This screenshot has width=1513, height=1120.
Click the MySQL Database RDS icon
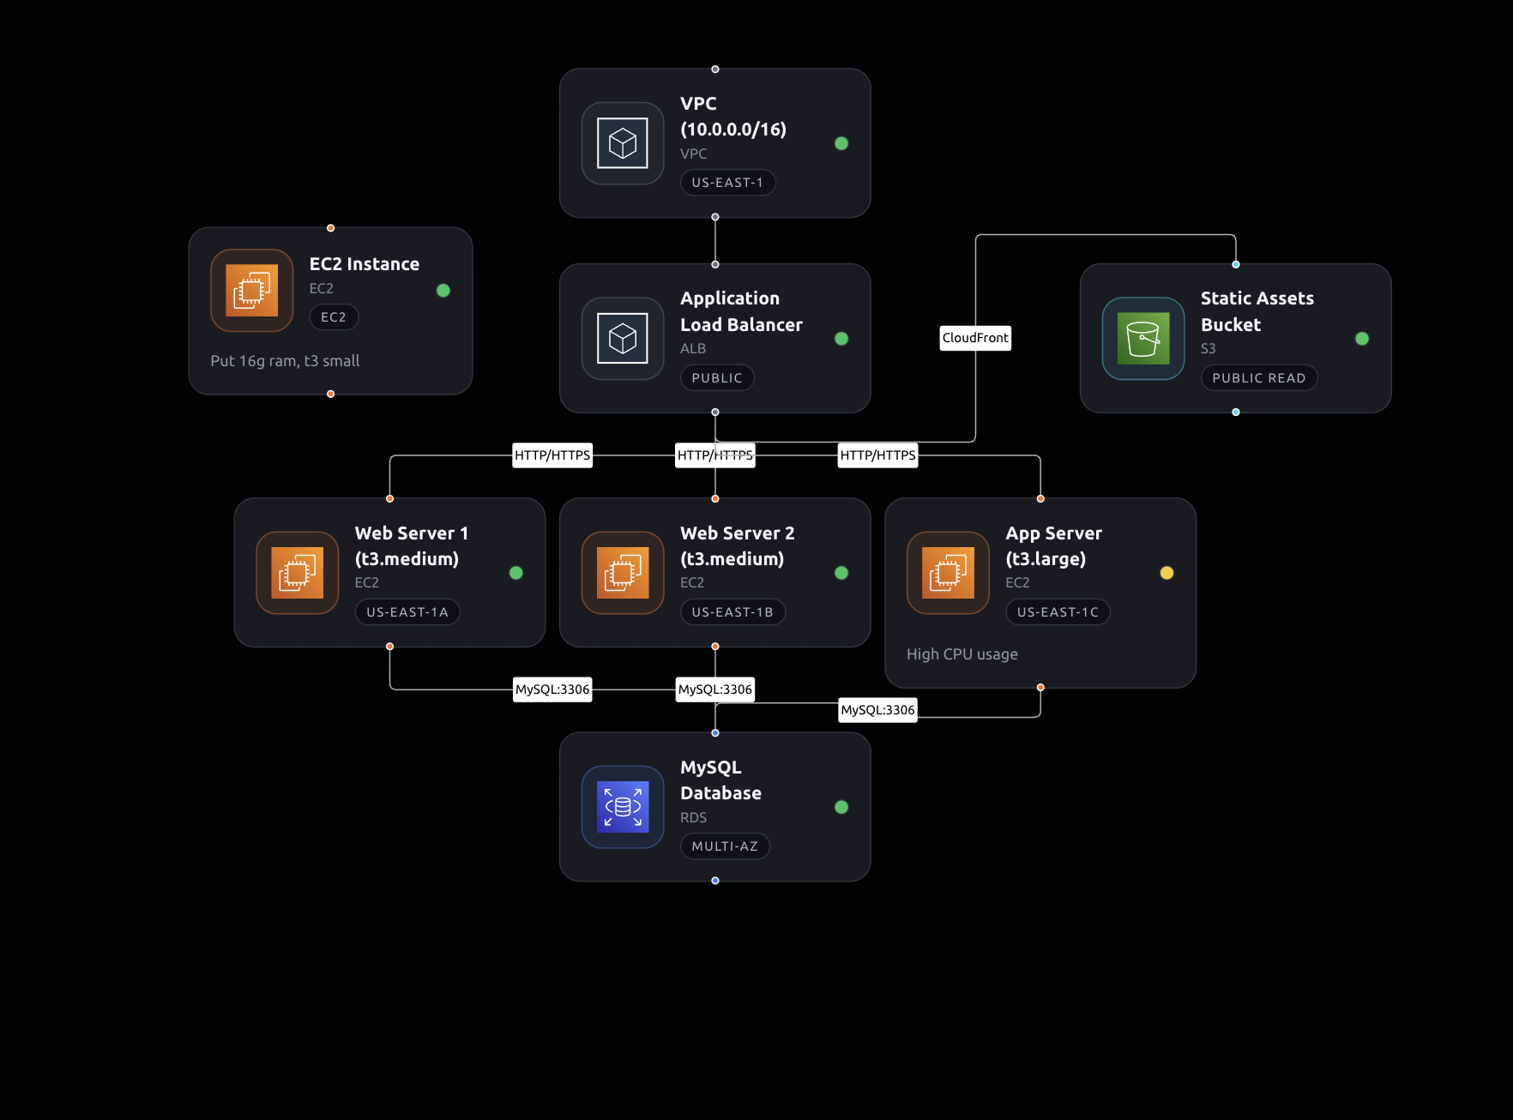pyautogui.click(x=623, y=807)
